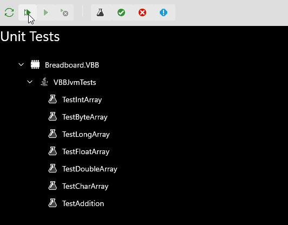Select the TestByteArray test

click(84, 117)
